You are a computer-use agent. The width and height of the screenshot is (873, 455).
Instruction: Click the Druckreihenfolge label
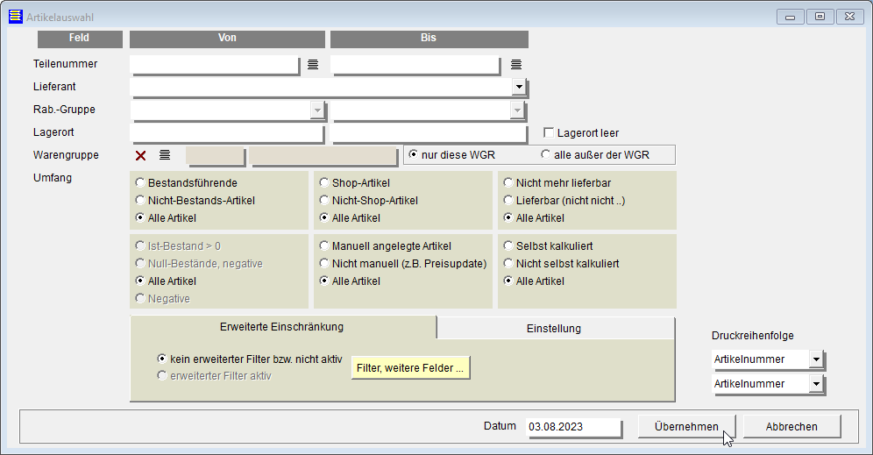(753, 336)
